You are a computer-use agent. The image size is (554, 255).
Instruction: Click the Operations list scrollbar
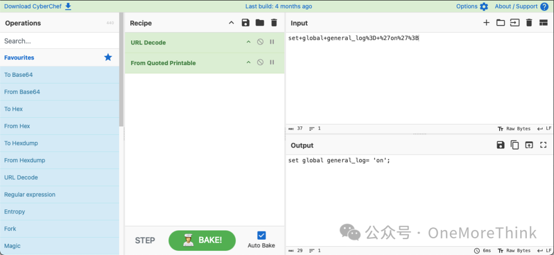coord(121,71)
